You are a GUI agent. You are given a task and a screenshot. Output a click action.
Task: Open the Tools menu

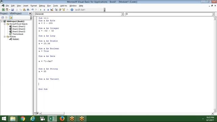(x=55, y=6)
